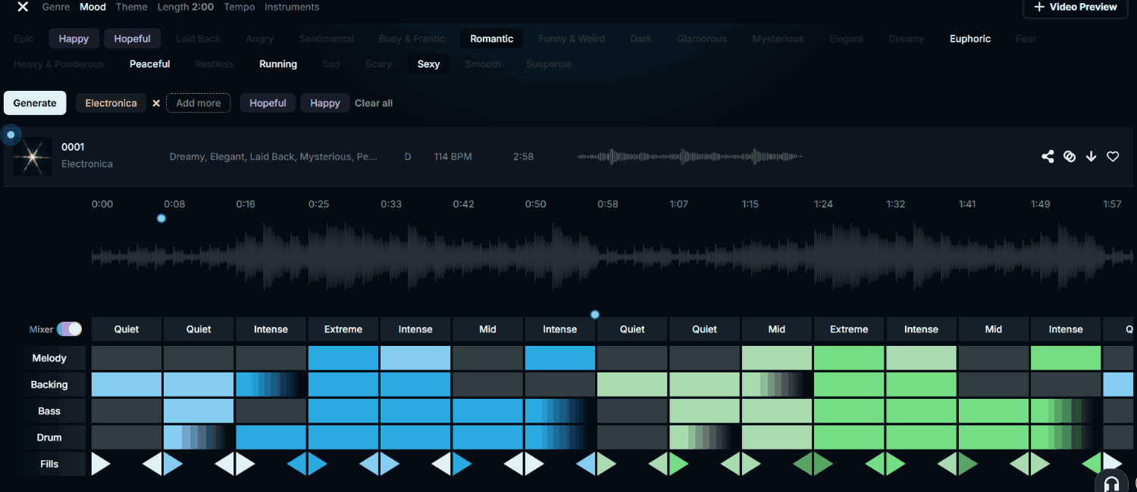Open the Add more tag selector
The width and height of the screenshot is (1137, 492).
tap(198, 102)
